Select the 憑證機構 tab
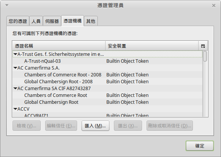221x157 pixels. 73,21
